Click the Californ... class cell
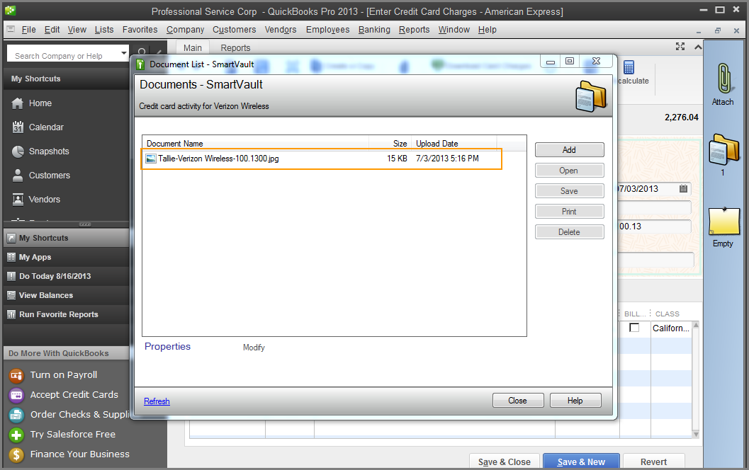 coord(671,328)
